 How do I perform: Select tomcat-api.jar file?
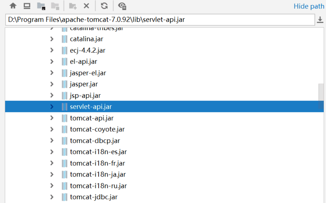pyautogui.click(x=92, y=118)
